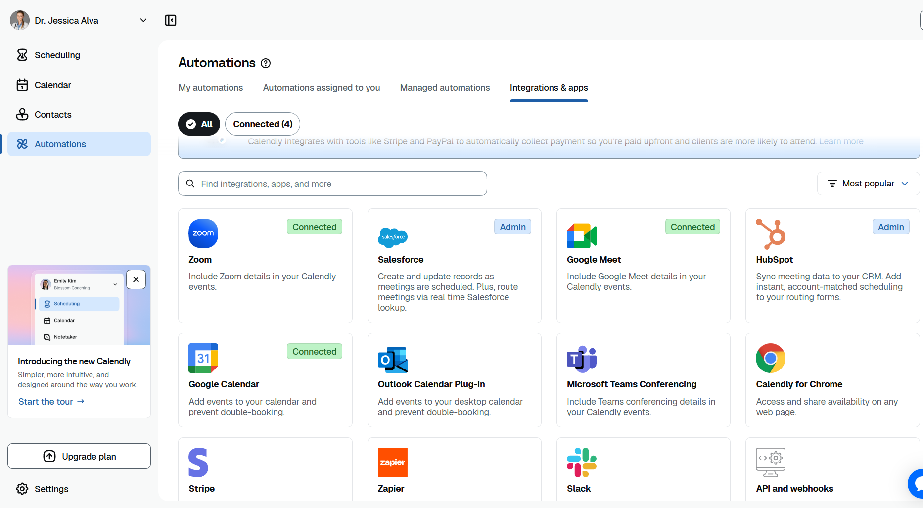The width and height of the screenshot is (923, 508).
Task: Click the Google Calendar logo
Action: (x=203, y=358)
